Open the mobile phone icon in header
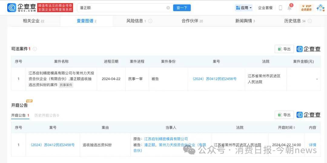The height and width of the screenshot is (163, 327). pos(280,8)
